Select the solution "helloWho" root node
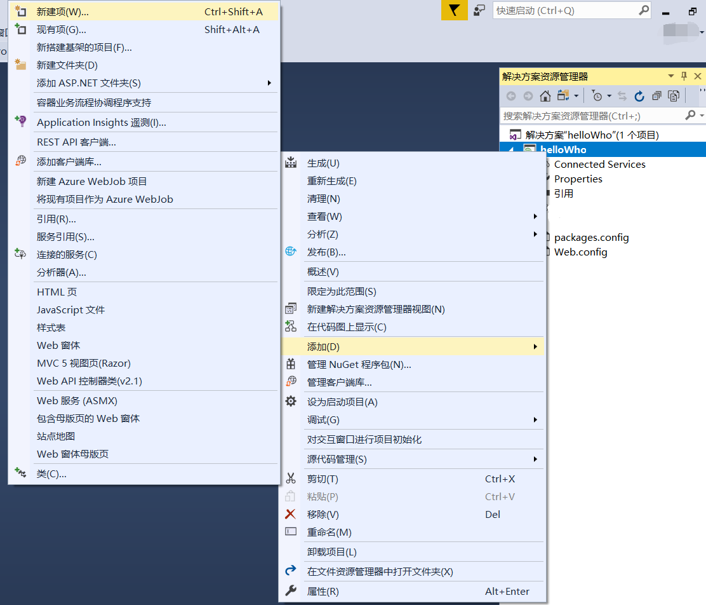706x605 pixels. [592, 135]
